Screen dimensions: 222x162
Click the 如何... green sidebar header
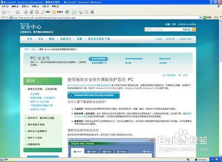[x=43, y=81]
